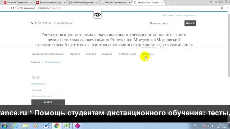Click RU language indicator in tray
Viewport: 230px width, 129px height.
(x=195, y=125)
